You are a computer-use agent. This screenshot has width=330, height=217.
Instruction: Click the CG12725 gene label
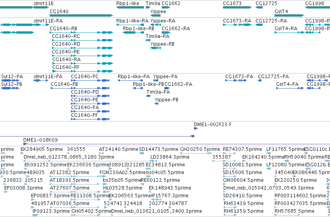(x=266, y=3)
